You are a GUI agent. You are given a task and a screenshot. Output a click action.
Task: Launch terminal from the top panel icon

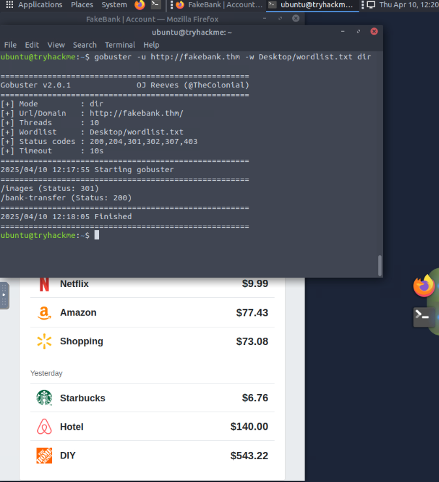coord(155,5)
